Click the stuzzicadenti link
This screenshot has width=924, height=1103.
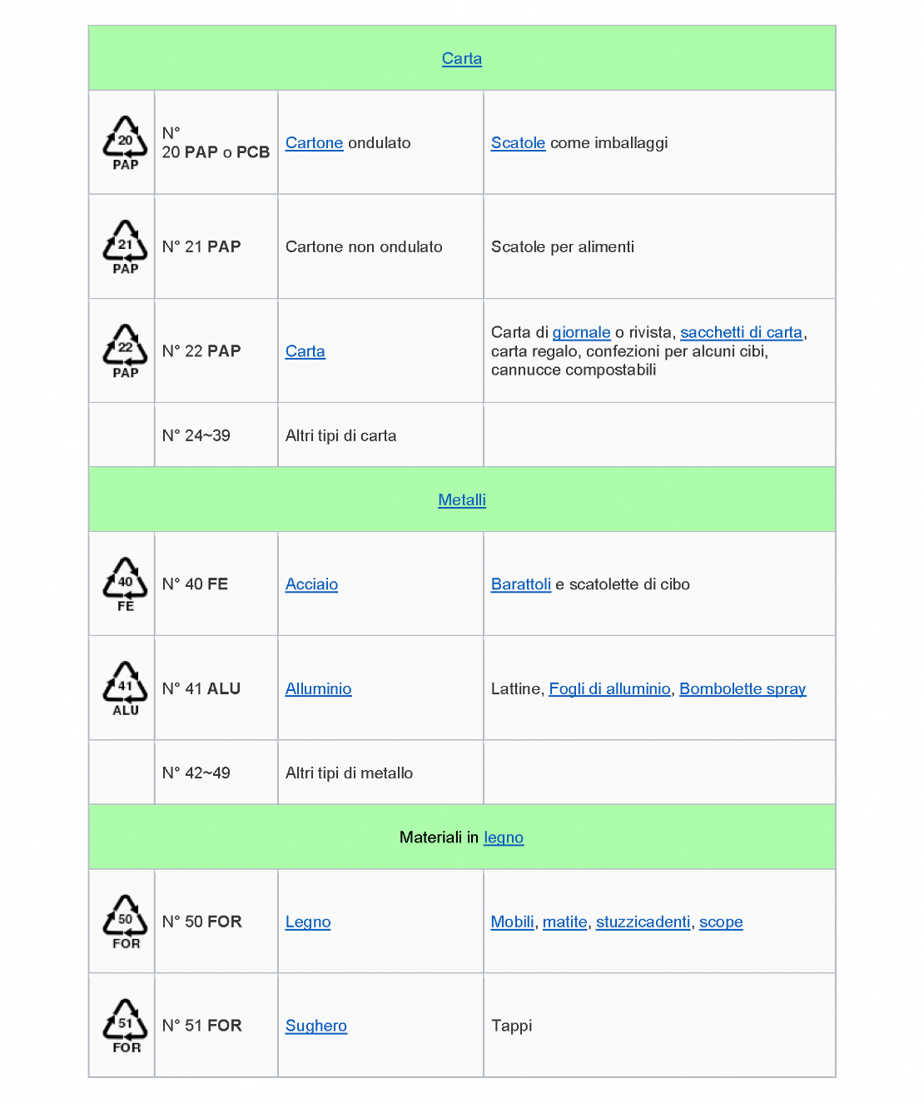(x=643, y=922)
